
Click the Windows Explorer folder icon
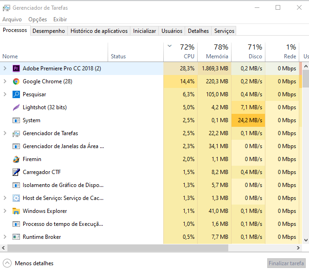click(16, 211)
